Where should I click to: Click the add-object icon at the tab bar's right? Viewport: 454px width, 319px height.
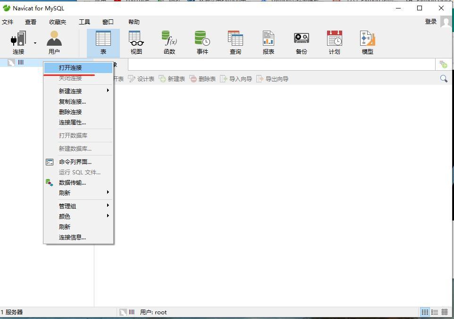(443, 65)
